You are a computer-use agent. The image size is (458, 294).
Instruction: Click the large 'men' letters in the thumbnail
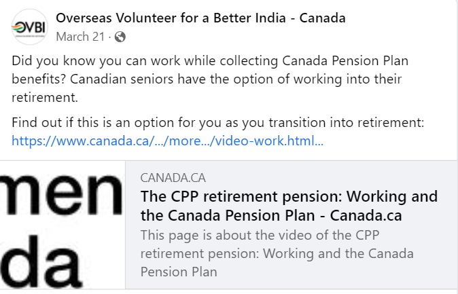pos(60,194)
